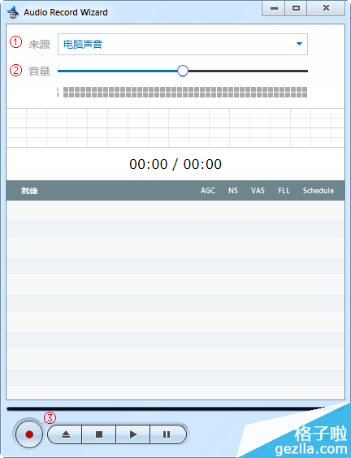Screen dimensions: 351x458
Task: Stop playback with the square stop button
Action: coord(99,434)
